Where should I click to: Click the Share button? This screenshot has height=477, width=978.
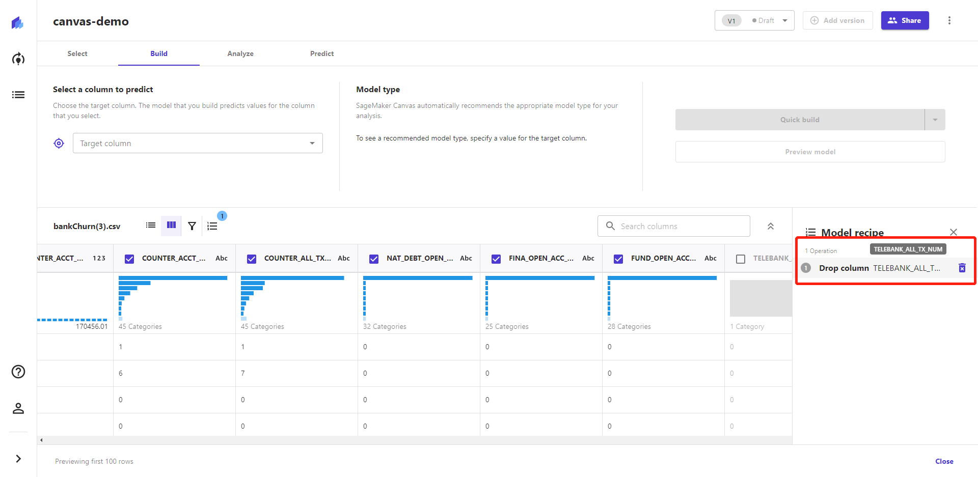(x=905, y=20)
